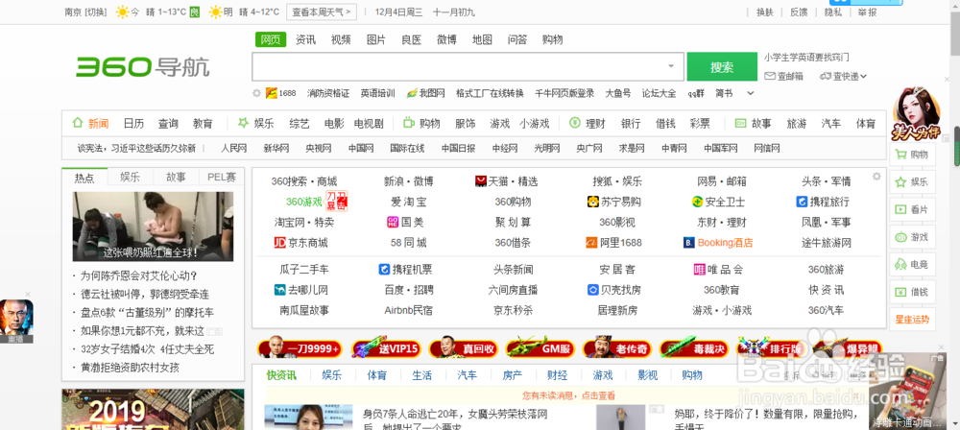Open 苏宁易购 site link

pos(613,202)
